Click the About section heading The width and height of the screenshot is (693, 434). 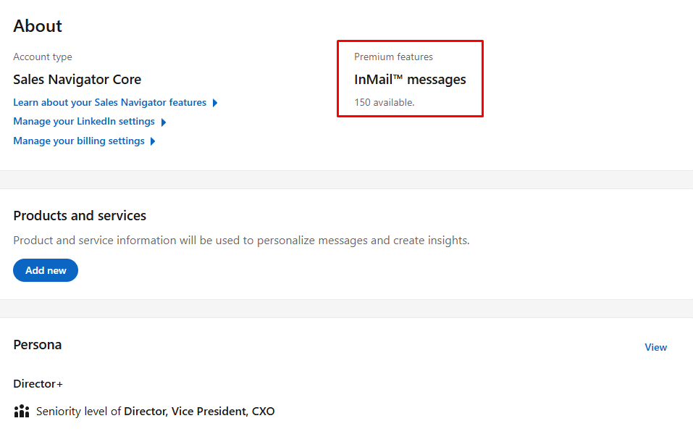(37, 26)
